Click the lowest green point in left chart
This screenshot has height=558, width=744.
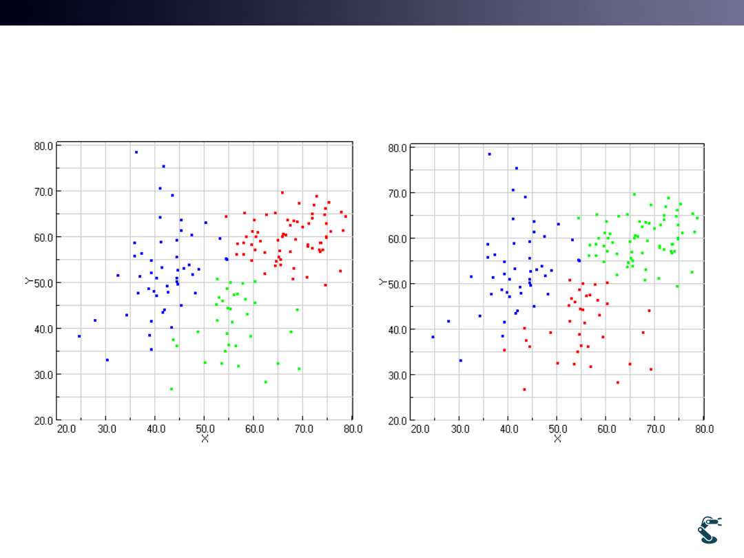[172, 389]
